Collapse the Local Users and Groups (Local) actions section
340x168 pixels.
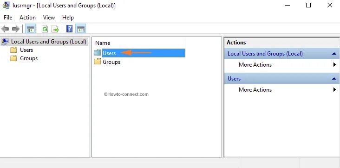[334, 54]
